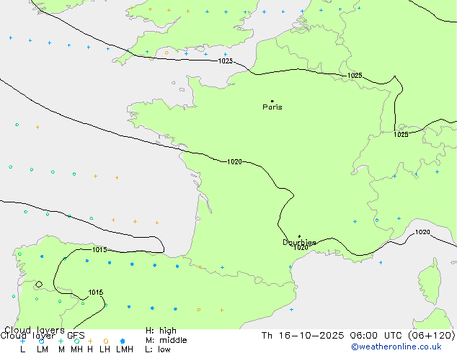Click the low cloud blue plus legend icon
Image resolution: width=457 pixels, height=353 pixels.
22,341
